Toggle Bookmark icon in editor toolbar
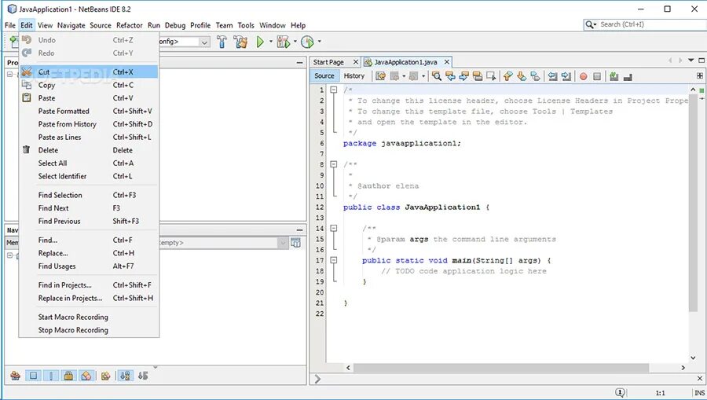The width and height of the screenshot is (707, 400). 535,76
